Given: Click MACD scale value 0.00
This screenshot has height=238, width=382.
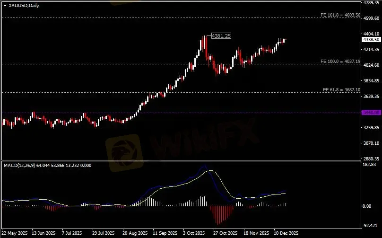Looking at the screenshot, I should [x=367, y=206].
